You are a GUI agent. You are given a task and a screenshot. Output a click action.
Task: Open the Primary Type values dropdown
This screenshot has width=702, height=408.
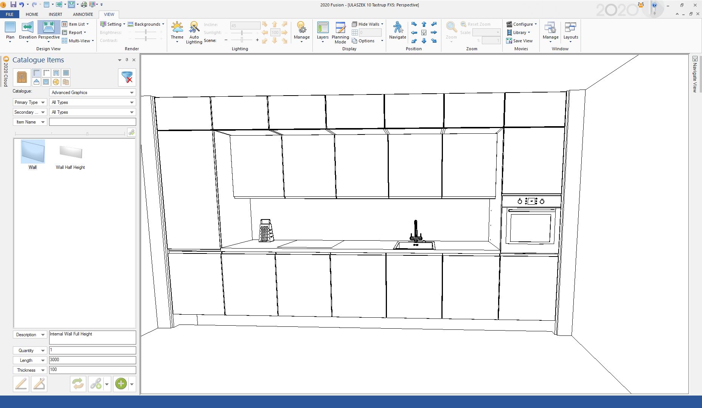(132, 102)
